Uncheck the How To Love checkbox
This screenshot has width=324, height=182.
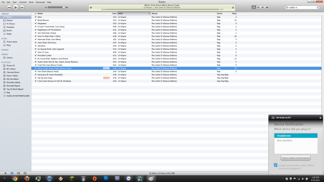(35, 52)
